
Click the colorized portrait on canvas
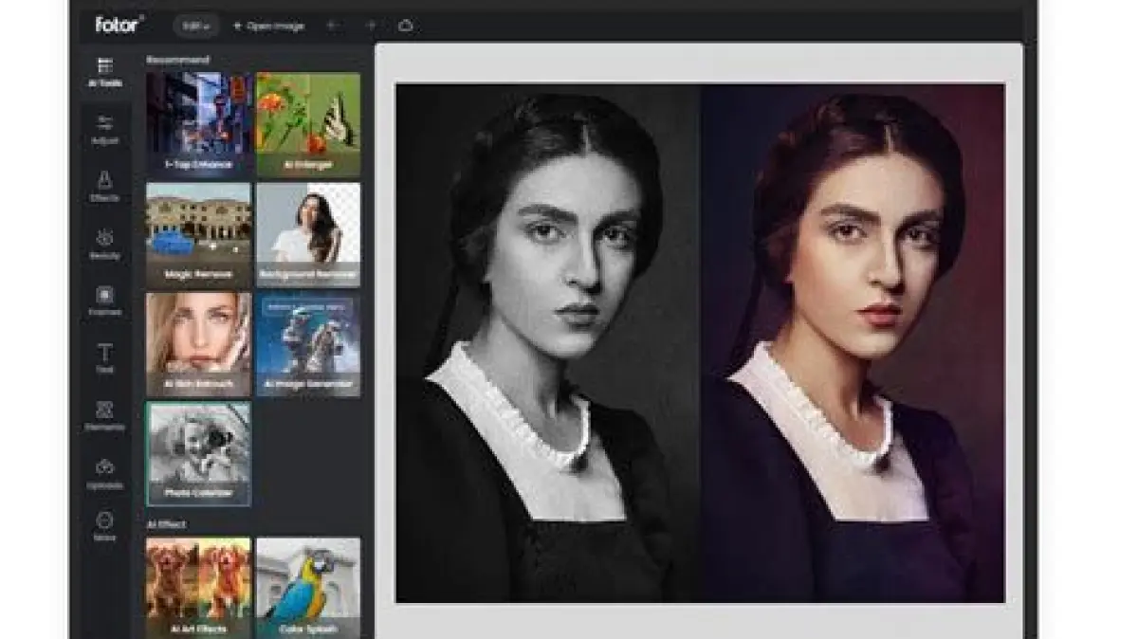[853, 343]
